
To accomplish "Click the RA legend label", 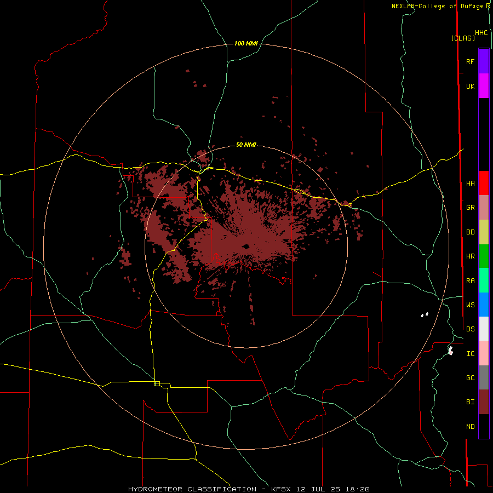I will (470, 280).
